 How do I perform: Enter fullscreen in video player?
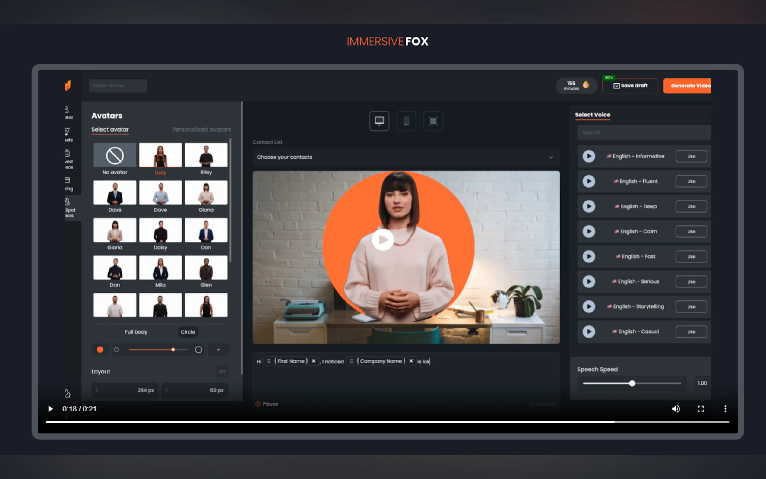[x=701, y=409]
